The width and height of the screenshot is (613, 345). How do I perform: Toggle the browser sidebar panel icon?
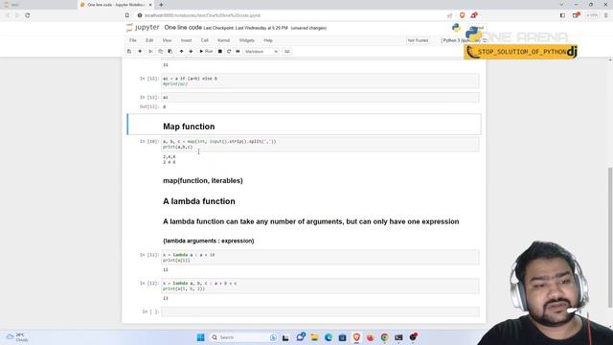562,15
